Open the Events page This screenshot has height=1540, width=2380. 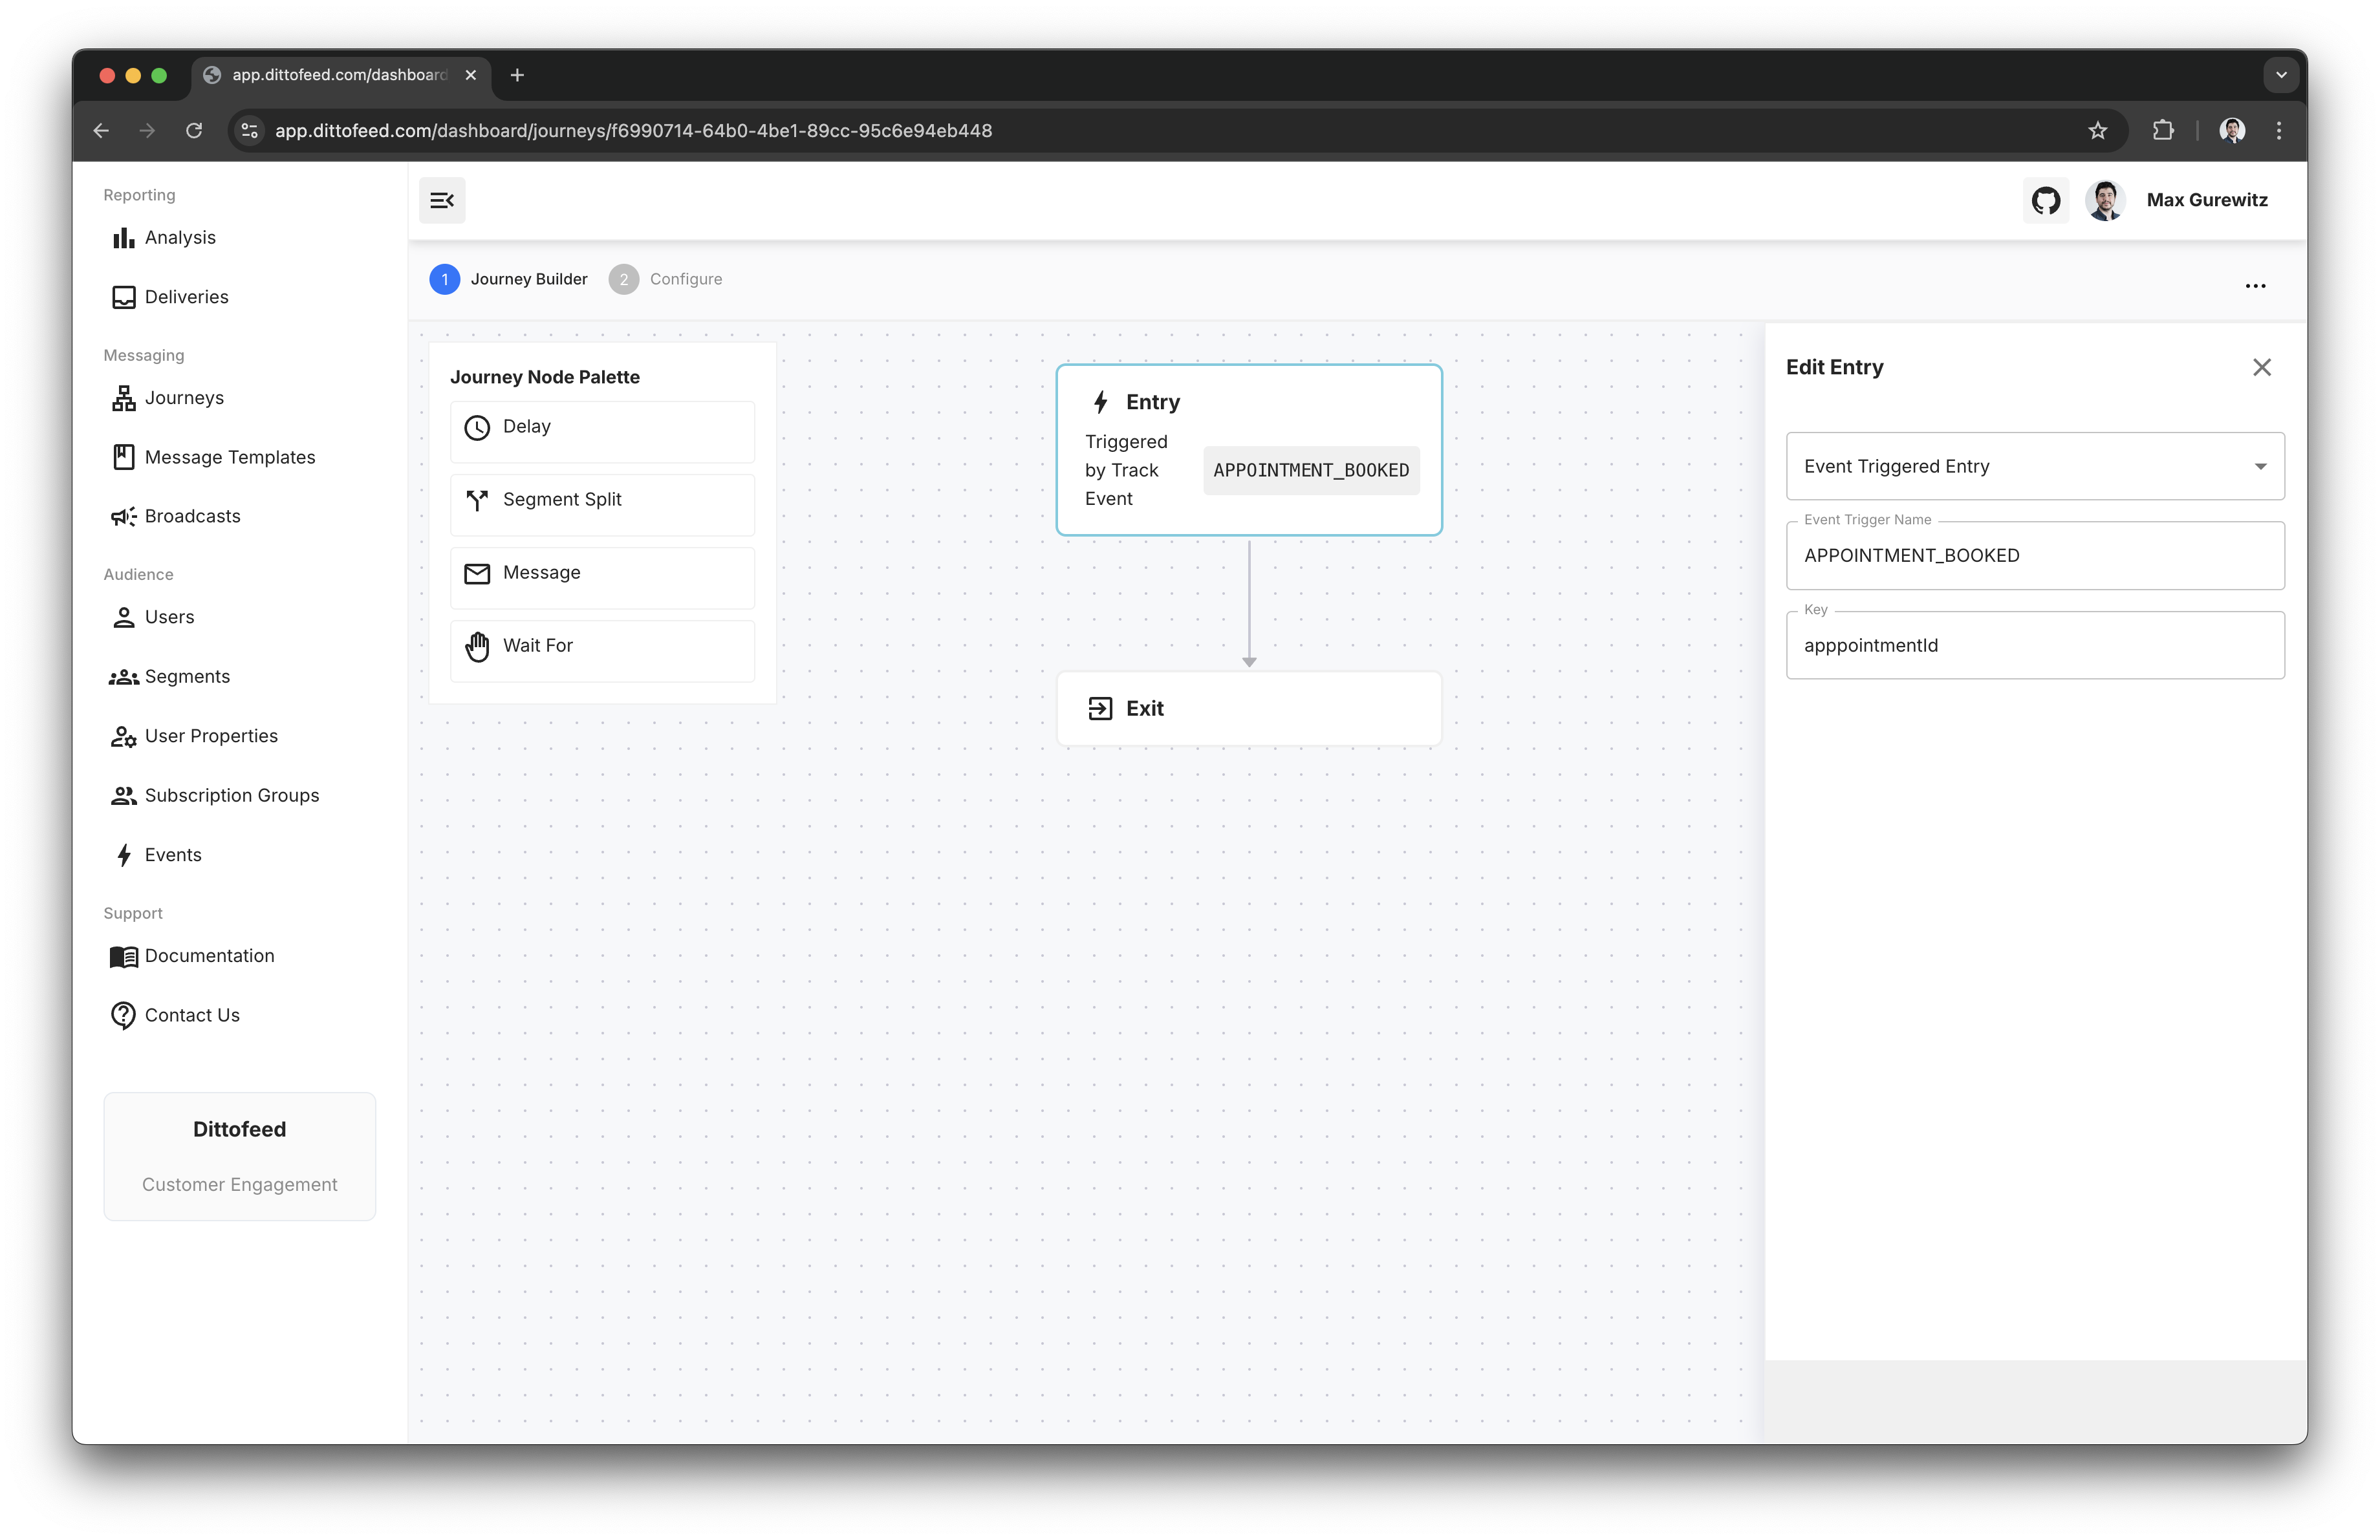coord(172,855)
